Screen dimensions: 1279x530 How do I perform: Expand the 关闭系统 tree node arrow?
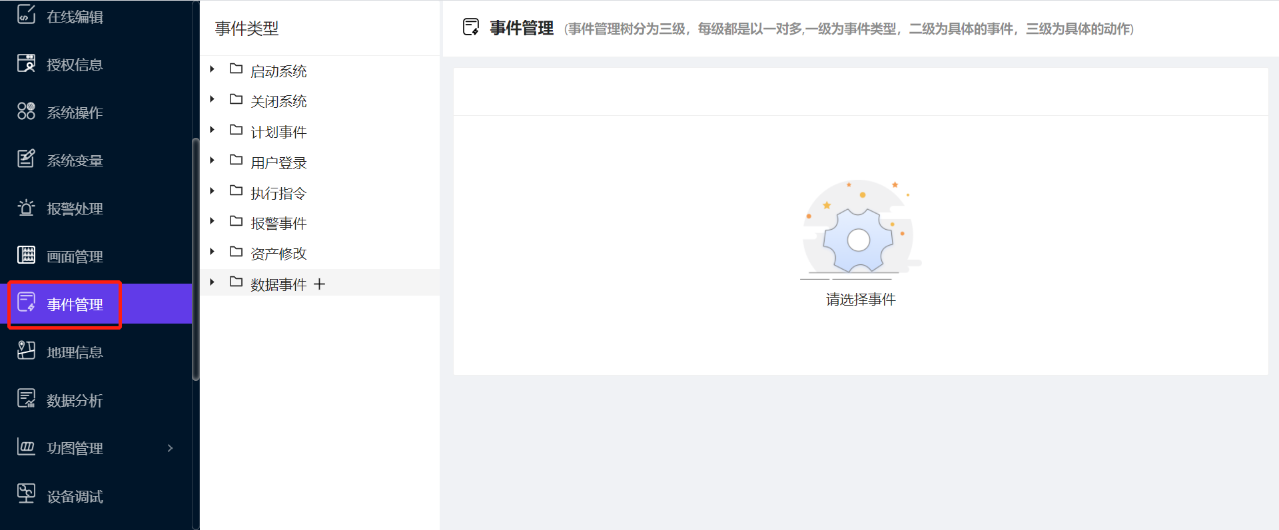point(212,99)
